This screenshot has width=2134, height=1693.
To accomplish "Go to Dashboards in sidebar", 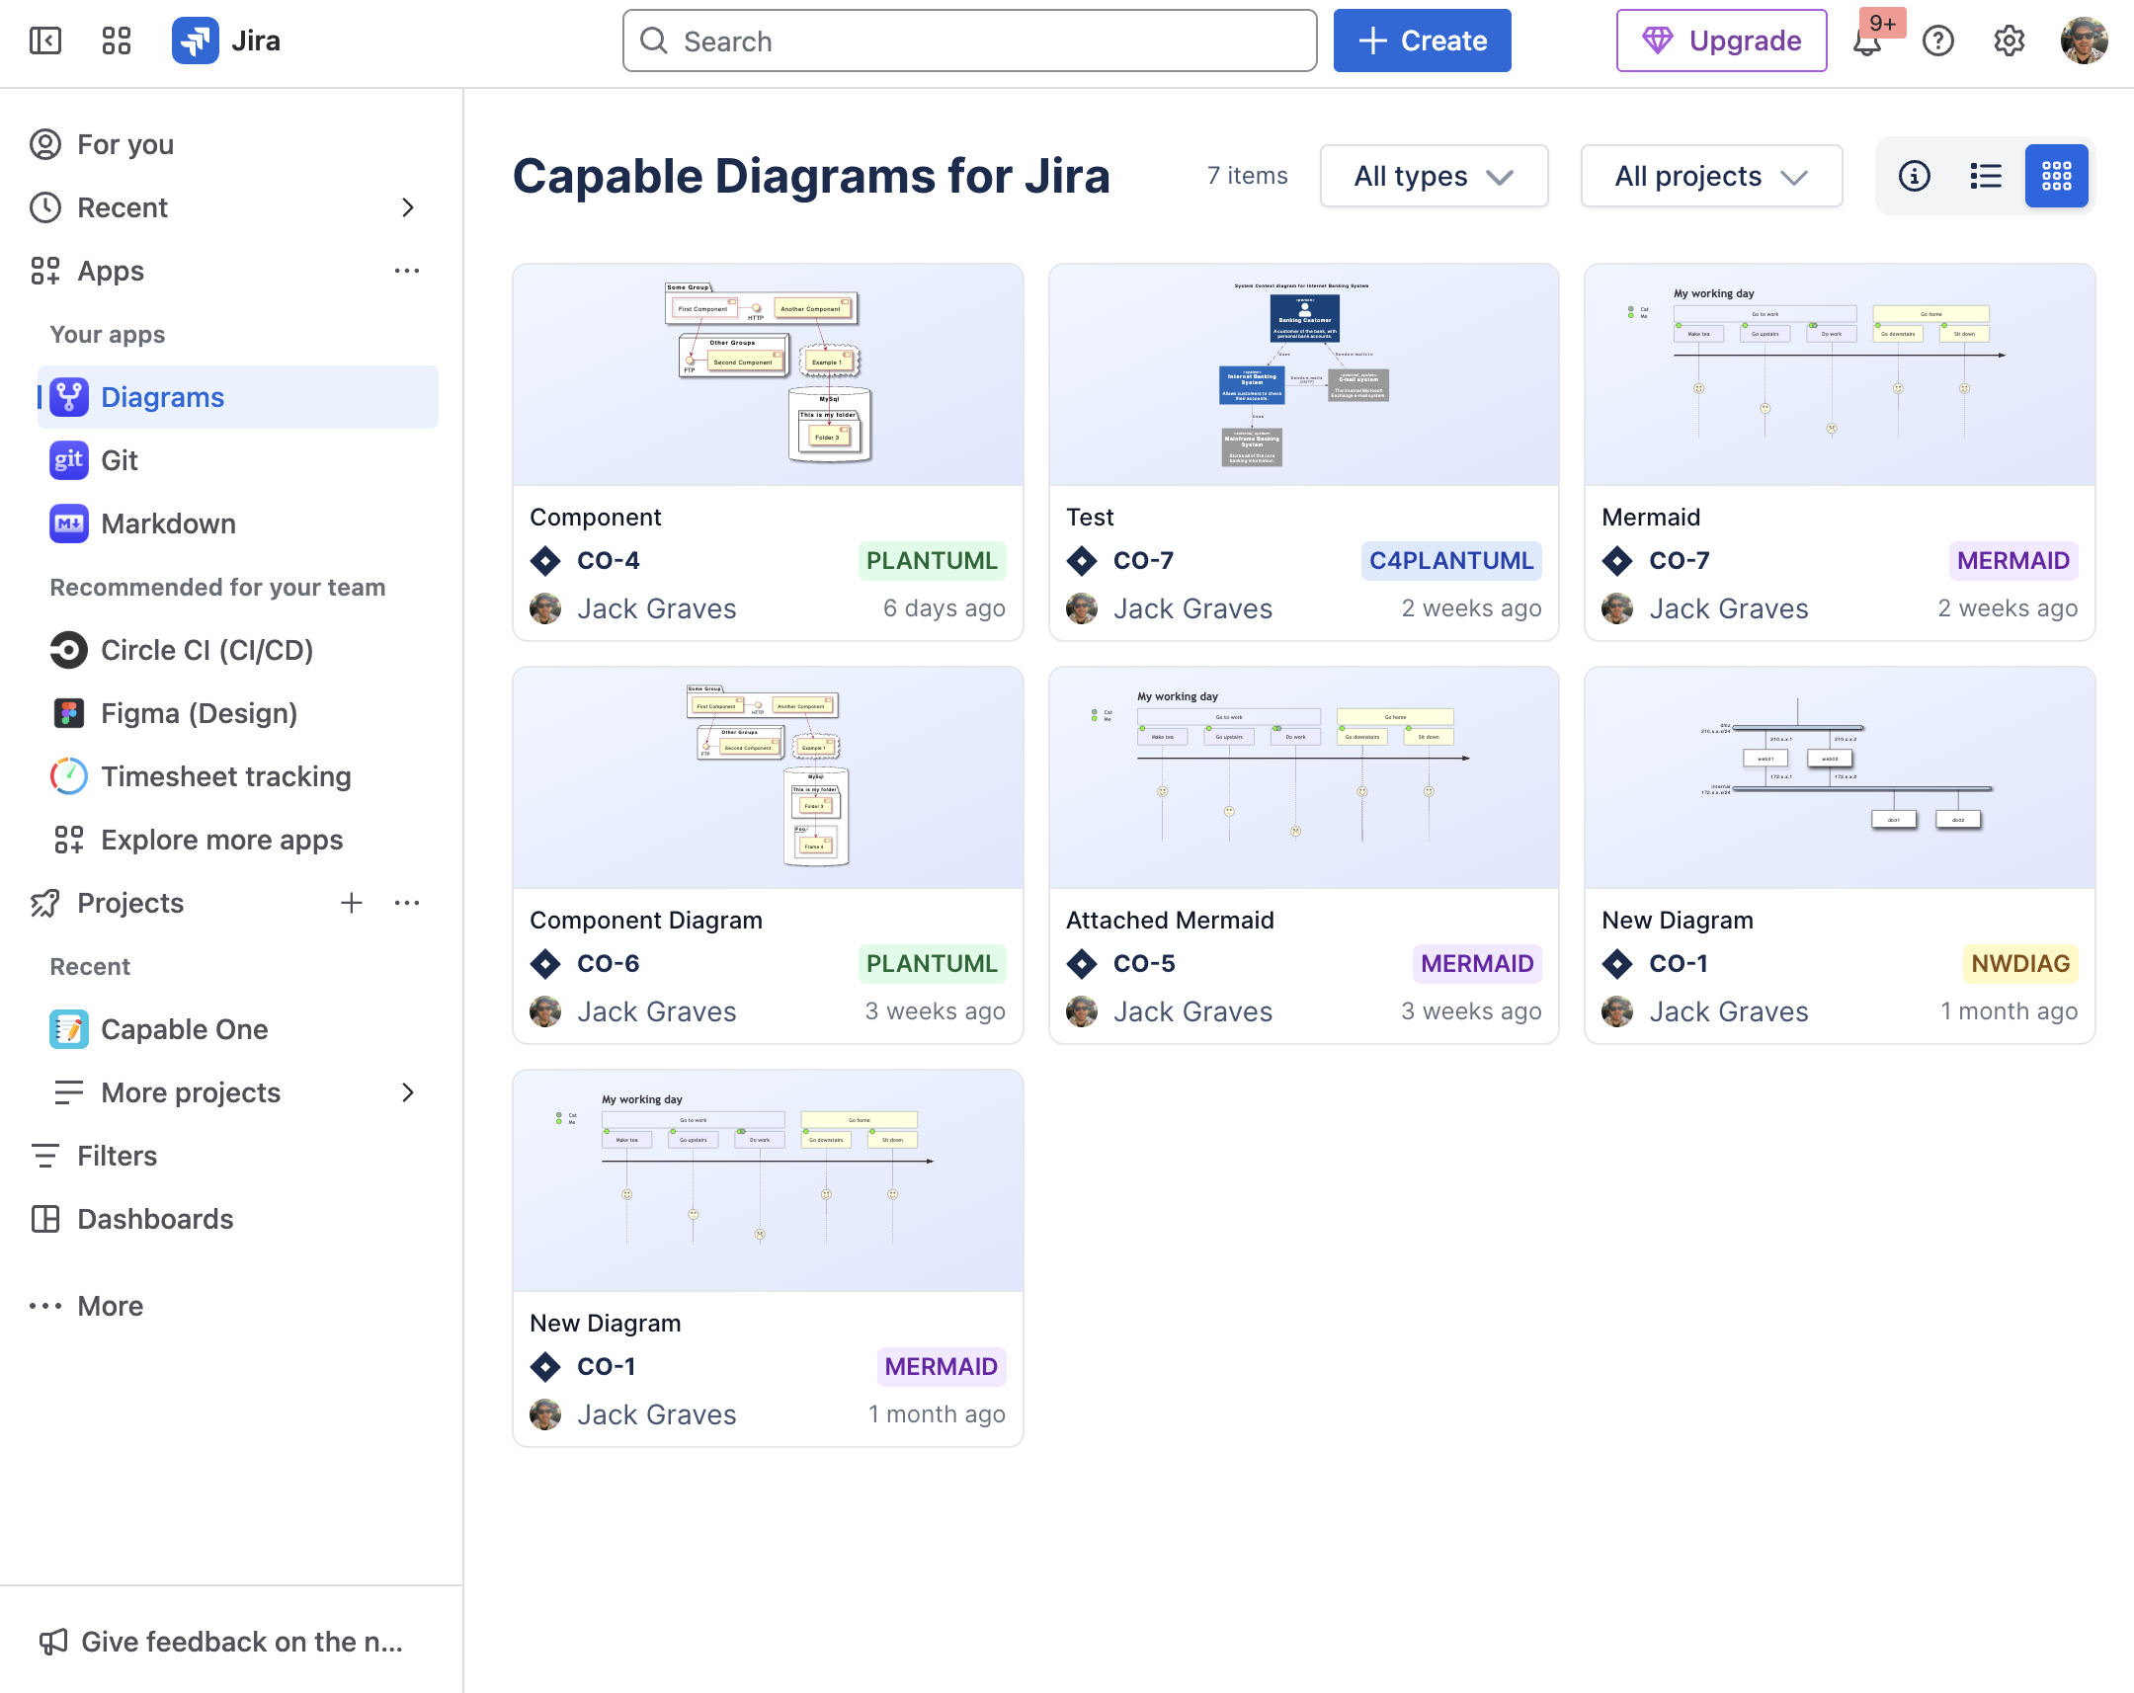I will coord(155,1219).
